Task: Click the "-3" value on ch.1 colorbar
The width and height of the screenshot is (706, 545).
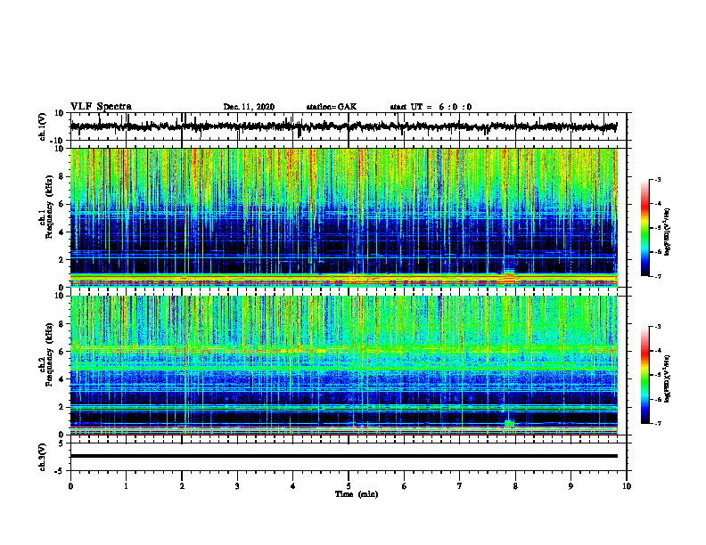Action: [657, 180]
